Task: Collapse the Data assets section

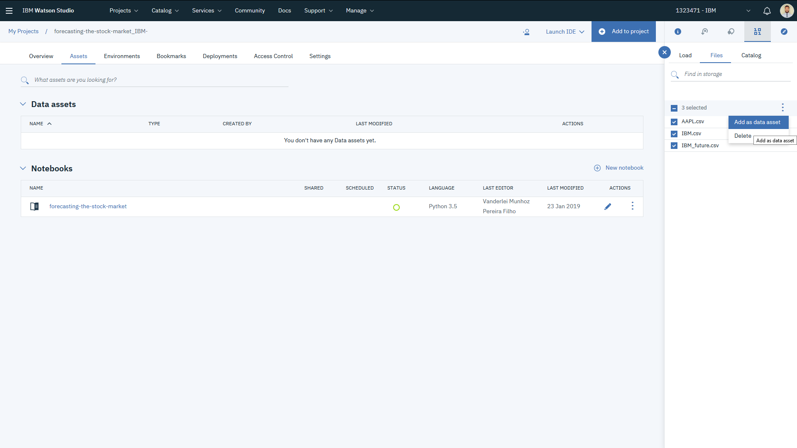Action: pos(23,104)
